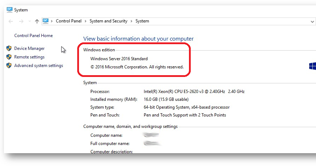
Task: Select System and Security breadcrumb item
Action: tap(108, 21)
